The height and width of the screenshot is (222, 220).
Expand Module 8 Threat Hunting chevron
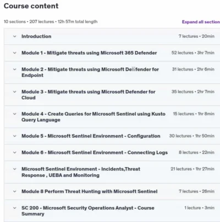tap(15, 191)
